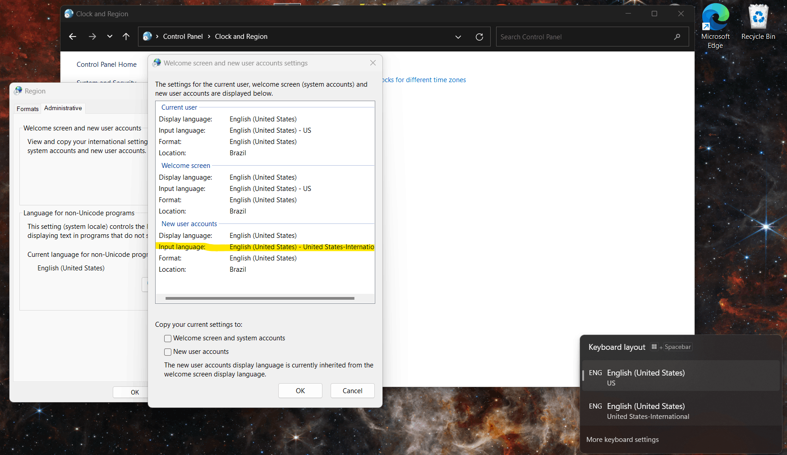Image resolution: width=787 pixels, height=455 pixels.
Task: Click forward arrow in Control Panel
Action: coord(92,37)
